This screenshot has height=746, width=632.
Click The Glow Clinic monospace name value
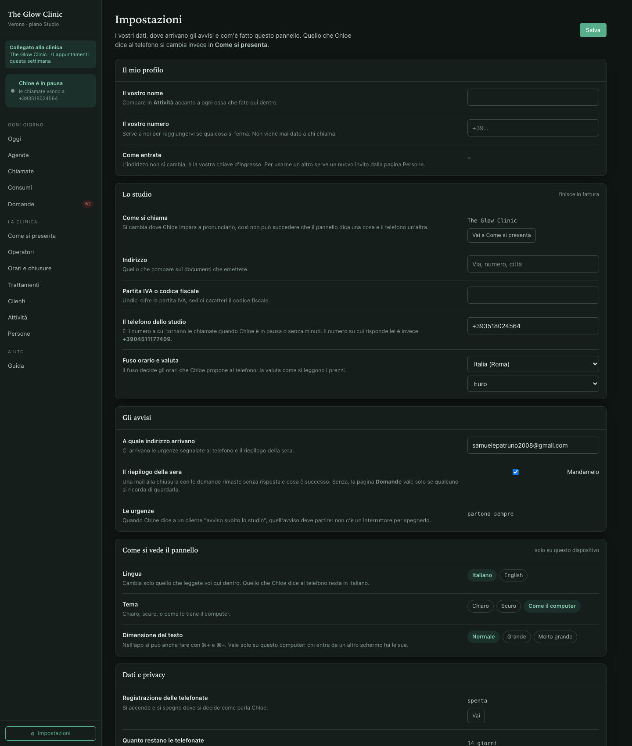click(x=492, y=221)
